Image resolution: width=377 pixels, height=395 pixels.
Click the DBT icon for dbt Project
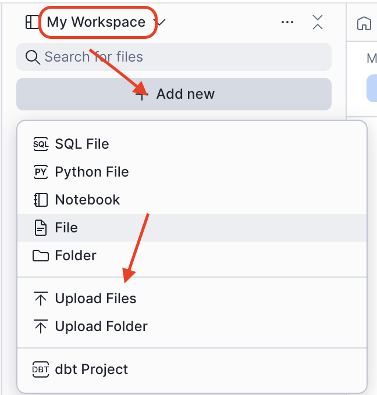(40, 369)
